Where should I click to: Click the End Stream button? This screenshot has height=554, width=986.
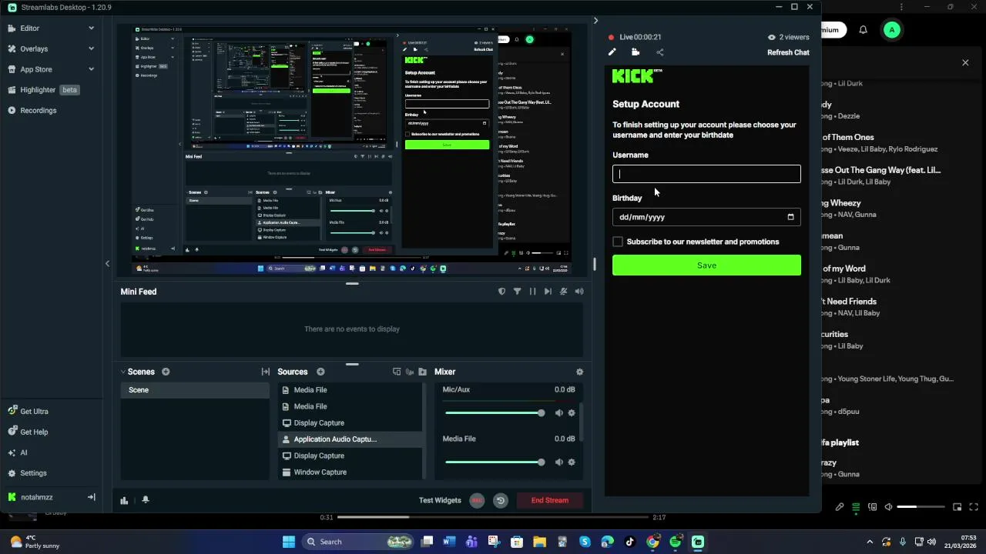point(550,500)
